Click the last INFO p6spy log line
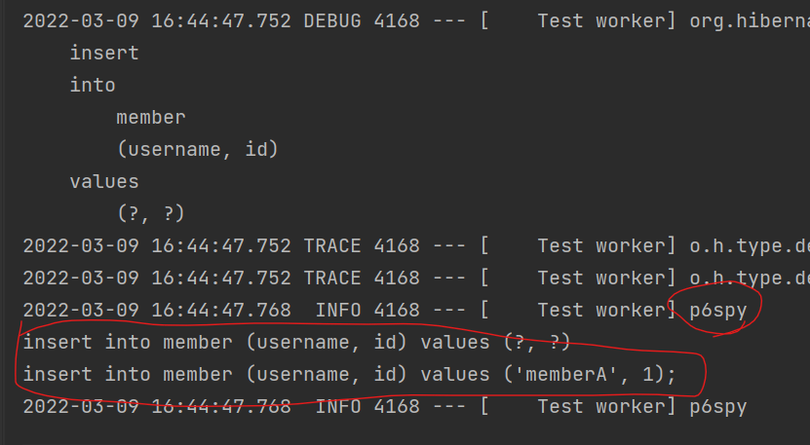 (385, 406)
